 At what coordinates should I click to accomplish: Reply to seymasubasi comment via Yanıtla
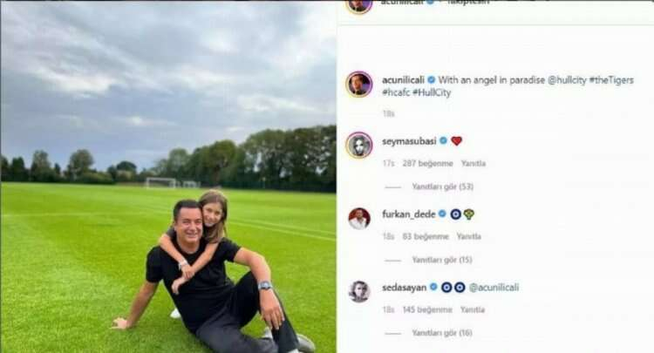pos(473,163)
